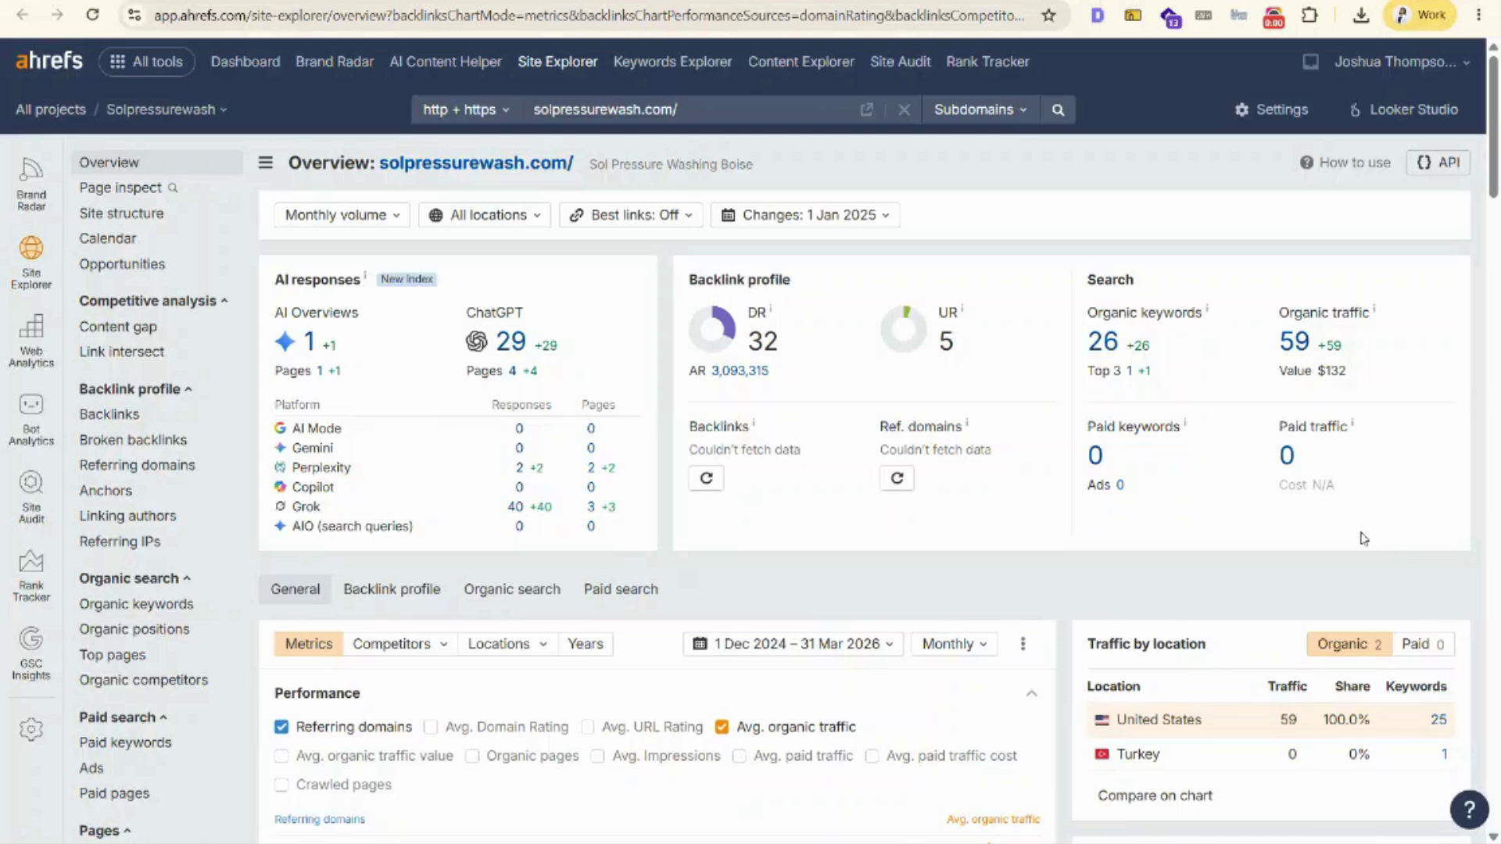Enable the Avg. URL Rating checkbox
The height and width of the screenshot is (844, 1501).
point(587,727)
